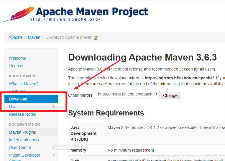The width and height of the screenshot is (225, 161).
Task: Click Download Apache Maven breadcrumb text
Action: [69, 37]
